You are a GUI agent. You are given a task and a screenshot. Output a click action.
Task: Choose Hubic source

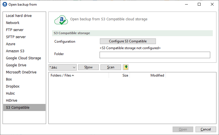[x=24, y=93]
